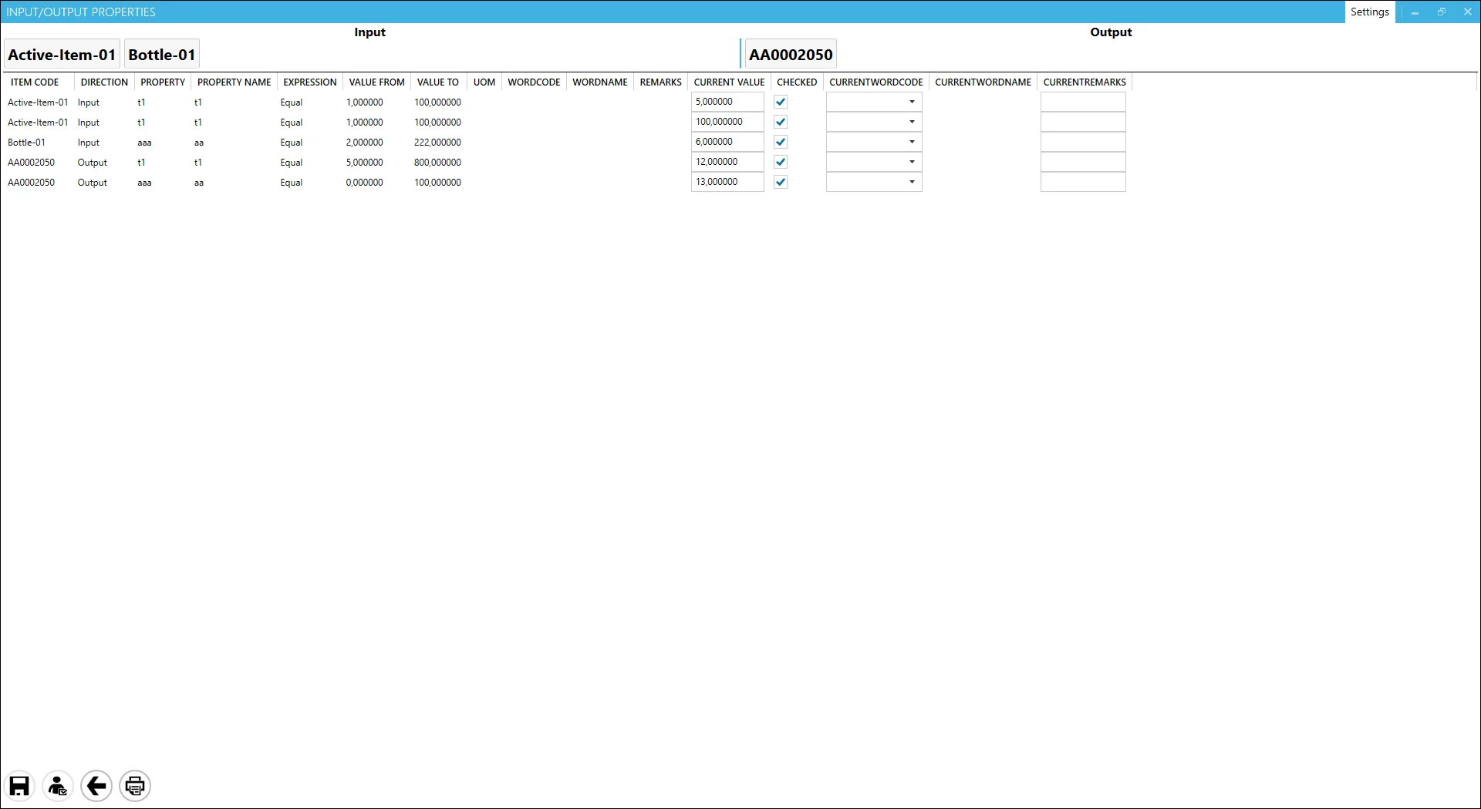Image resolution: width=1481 pixels, height=809 pixels.
Task: Save changes using the floppy disk icon
Action: [19, 786]
